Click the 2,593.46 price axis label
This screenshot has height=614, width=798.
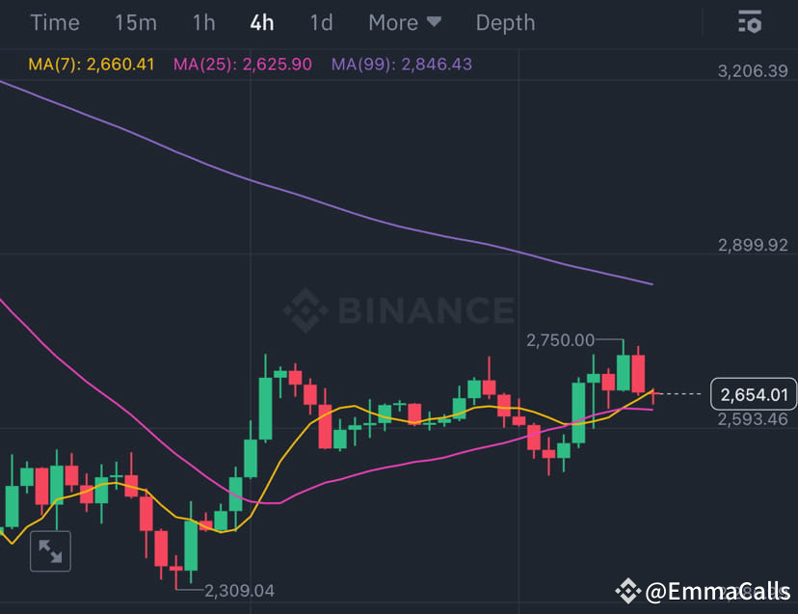756,421
